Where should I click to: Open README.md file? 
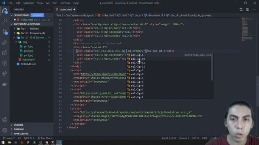tap(28, 64)
